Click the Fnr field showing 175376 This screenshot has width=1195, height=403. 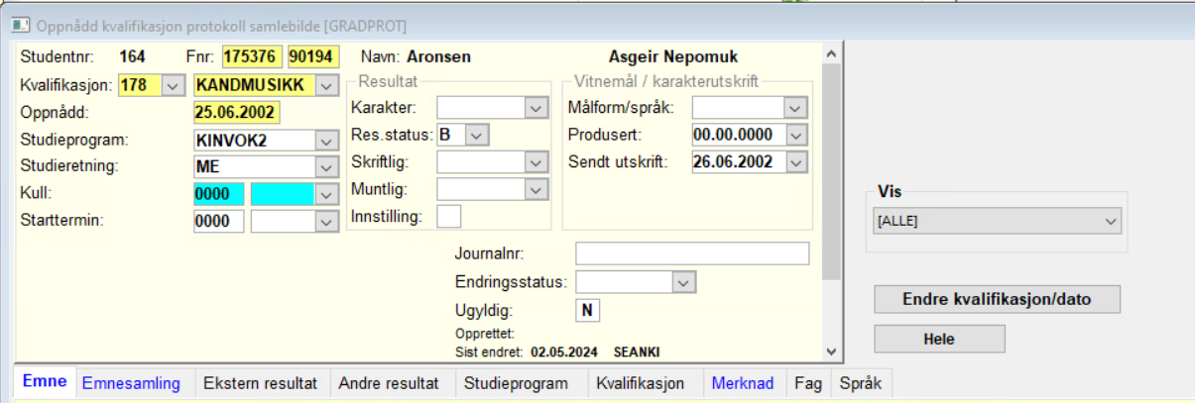(253, 57)
